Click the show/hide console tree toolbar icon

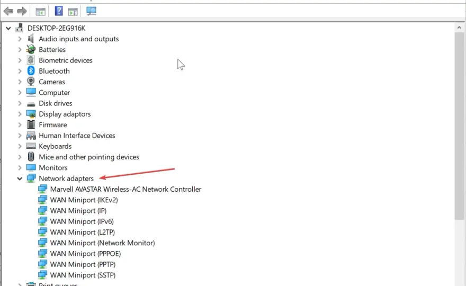pyautogui.click(x=40, y=12)
